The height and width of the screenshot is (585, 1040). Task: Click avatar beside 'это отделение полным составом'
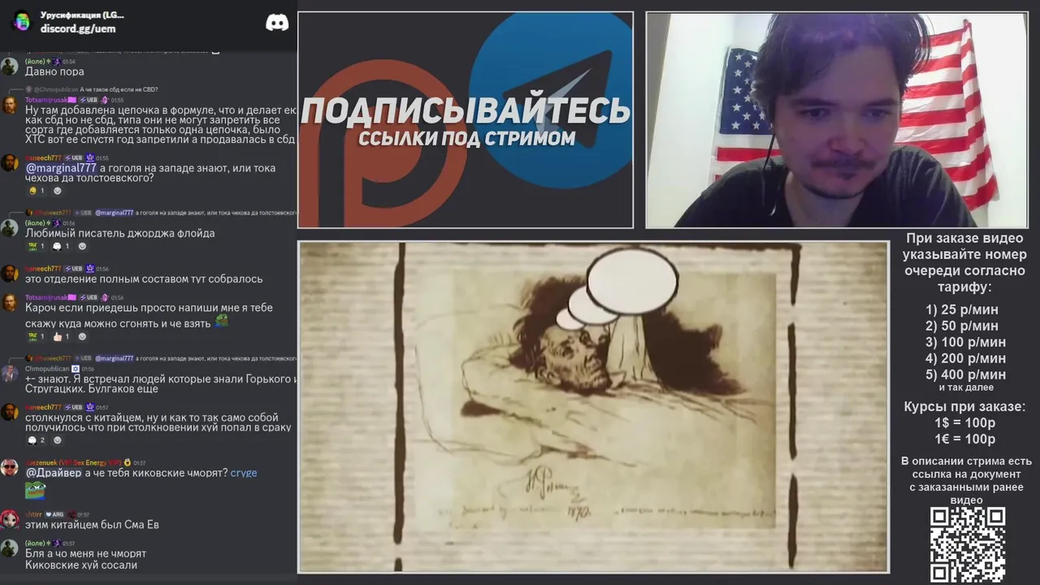click(10, 274)
